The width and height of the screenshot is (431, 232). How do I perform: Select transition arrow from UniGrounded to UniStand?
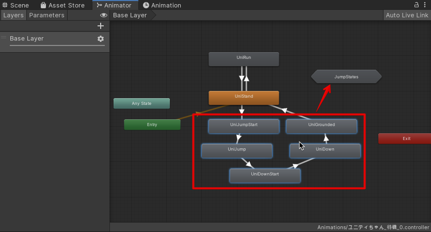click(x=284, y=111)
